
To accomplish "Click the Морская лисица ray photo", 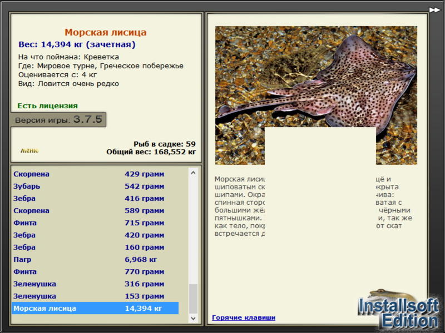I will (316, 95).
